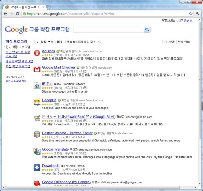Click the Google Dictionary red book icon
This screenshot has width=203, height=191.
click(37, 183)
